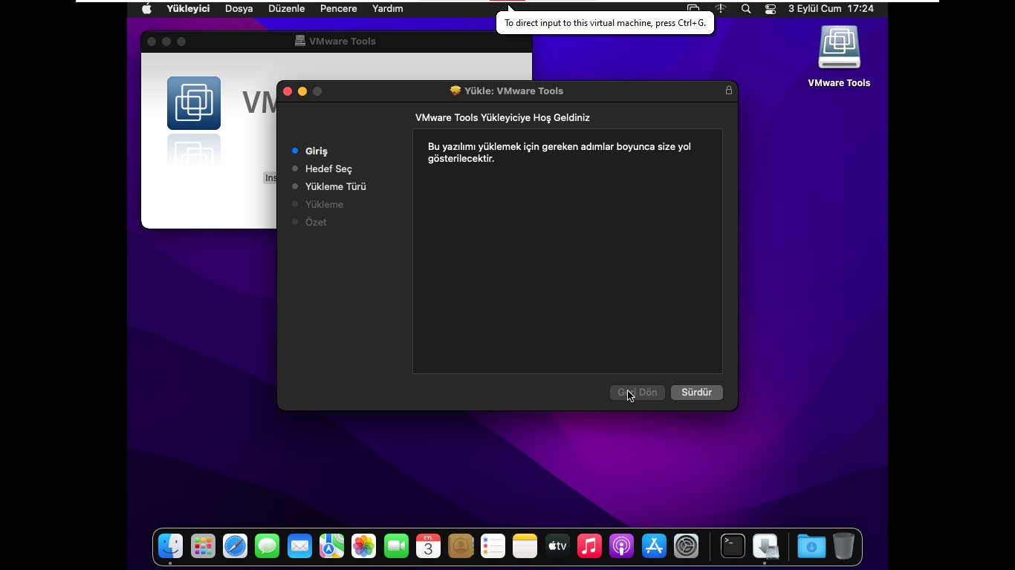
Task: Open the Downloads folder in the Dock
Action: (x=811, y=547)
